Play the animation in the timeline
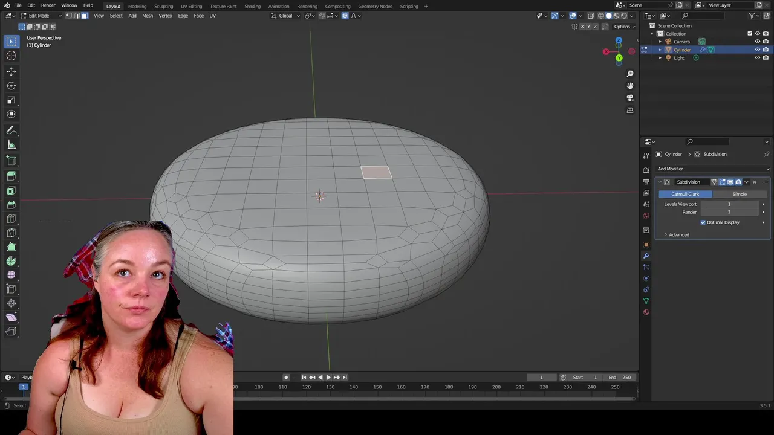The height and width of the screenshot is (435, 774). (x=328, y=378)
